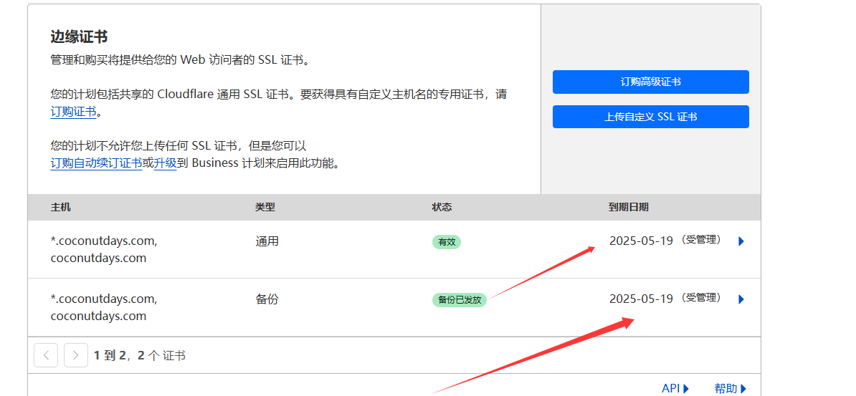Select the 通用 certificate type text
Viewport: 856px width, 396px height.
[x=267, y=241]
